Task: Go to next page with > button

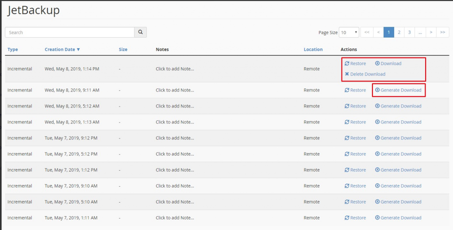Action: [431, 32]
